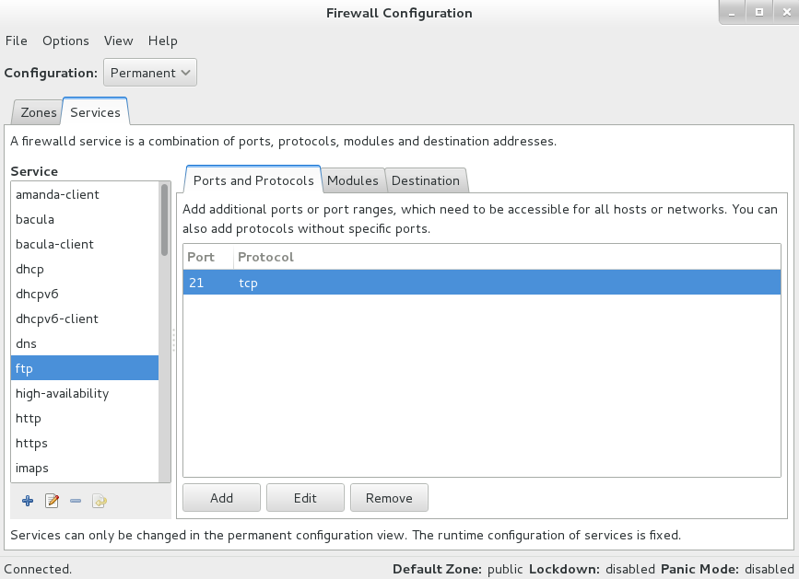Open the Help menu

click(162, 41)
